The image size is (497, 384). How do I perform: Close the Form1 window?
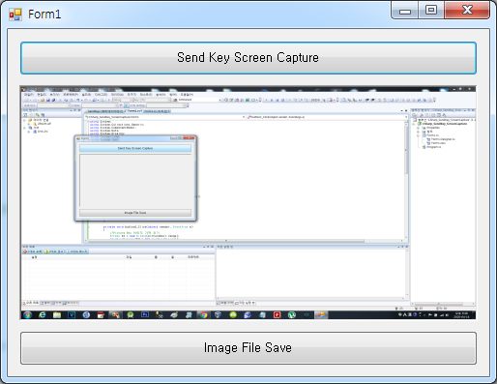tap(467, 11)
